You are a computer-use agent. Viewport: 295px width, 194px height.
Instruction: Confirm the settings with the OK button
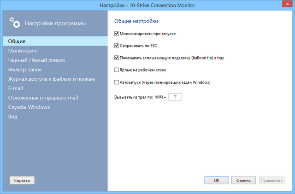(x=216, y=181)
